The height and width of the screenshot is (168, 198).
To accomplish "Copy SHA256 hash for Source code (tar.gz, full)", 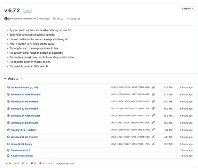I will (154, 87).
